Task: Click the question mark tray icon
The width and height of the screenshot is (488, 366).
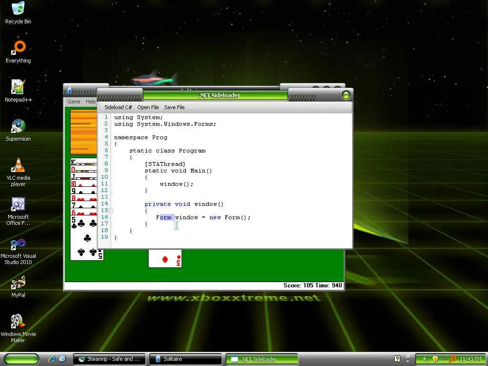Action: pos(397,359)
